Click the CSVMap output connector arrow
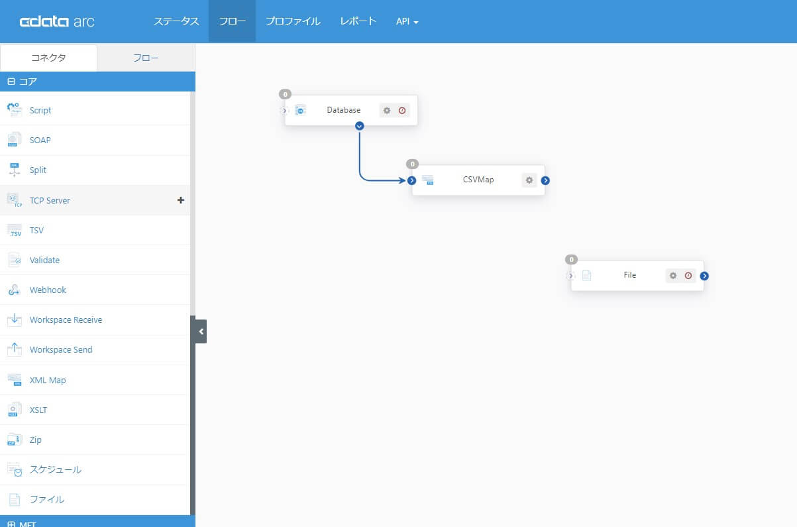Viewport: 797px width, 527px height. click(545, 180)
